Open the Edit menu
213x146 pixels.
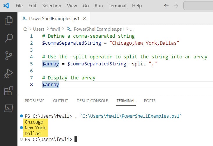point(32,6)
